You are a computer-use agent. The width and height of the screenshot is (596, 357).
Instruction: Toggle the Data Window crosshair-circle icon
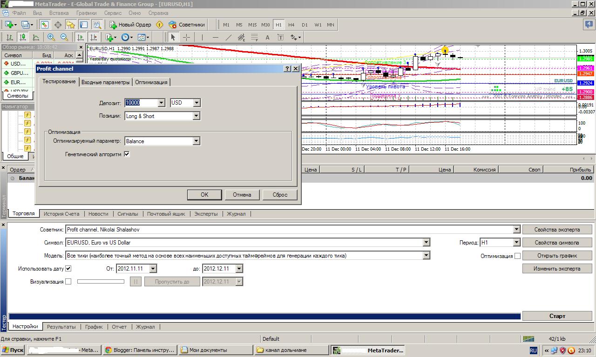(58, 25)
